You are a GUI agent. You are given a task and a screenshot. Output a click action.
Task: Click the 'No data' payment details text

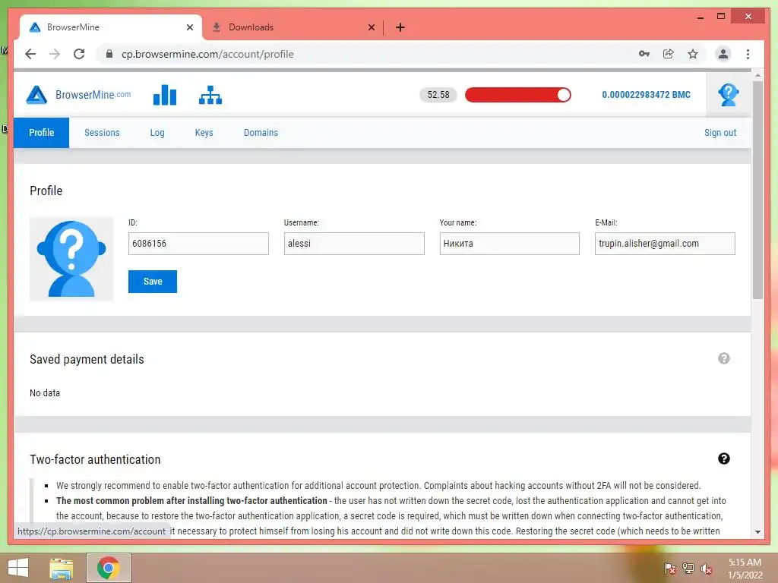[45, 392]
